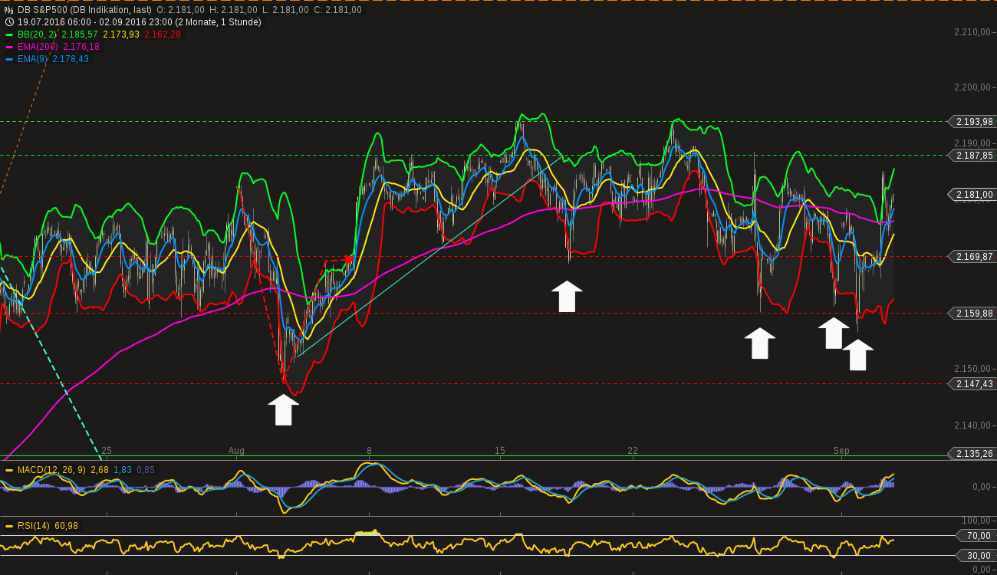Screen dimensions: 997x575
Task: Click the EMA(200) value 2.176,18
Action: (x=81, y=47)
